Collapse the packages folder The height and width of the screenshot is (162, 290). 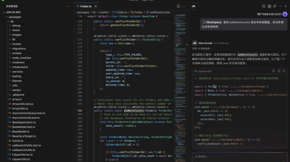click(15, 17)
